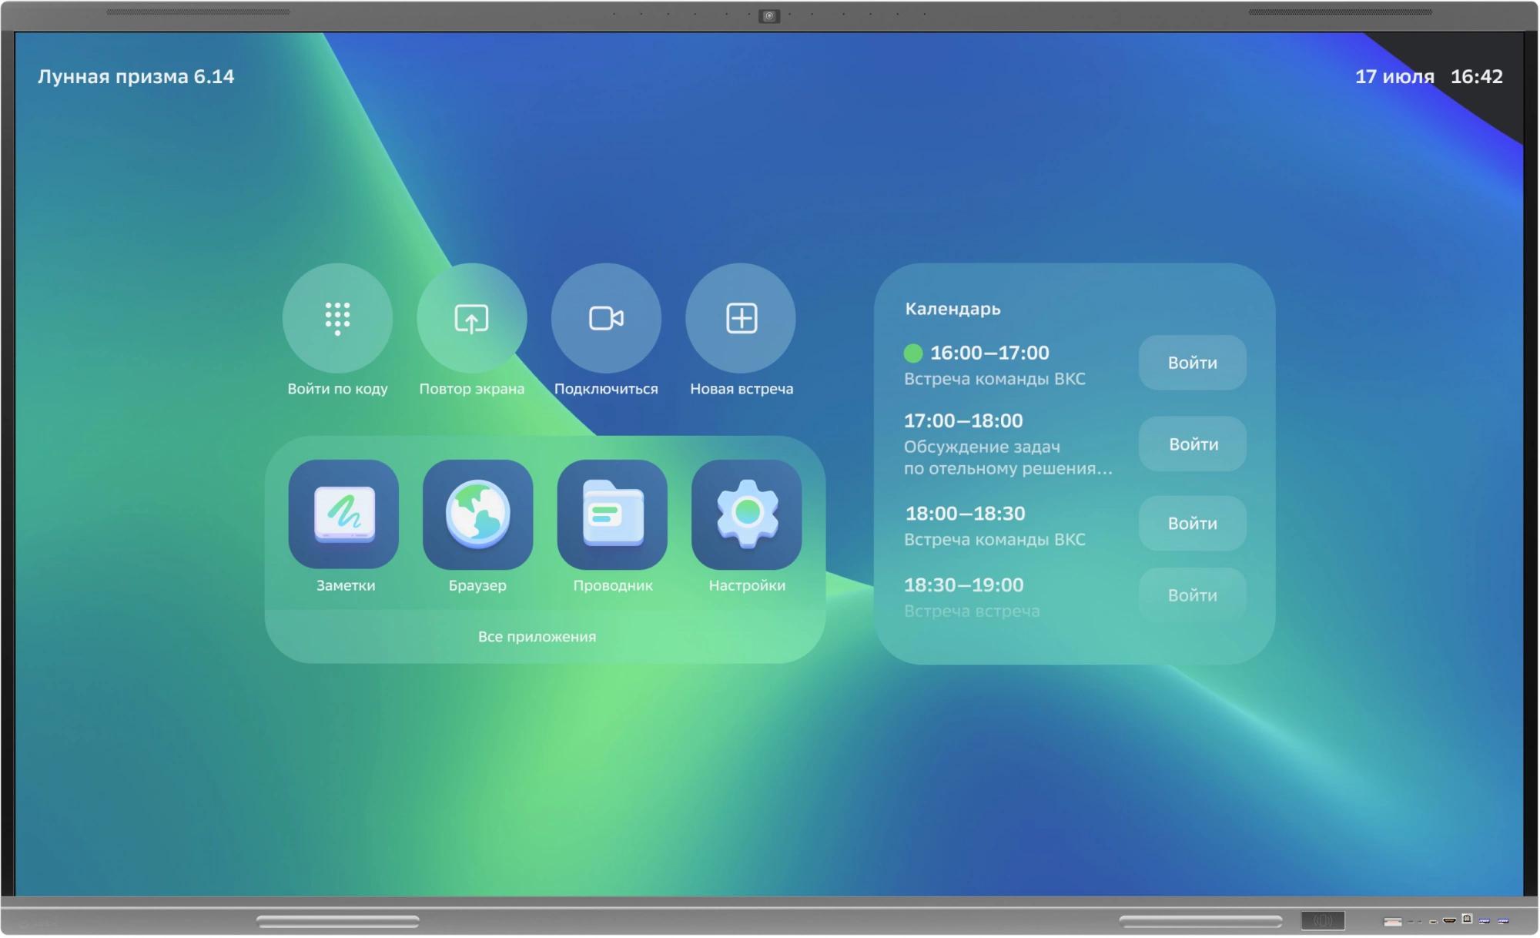Click the 16:42 clock
This screenshot has width=1540, height=938.
[x=1476, y=77]
